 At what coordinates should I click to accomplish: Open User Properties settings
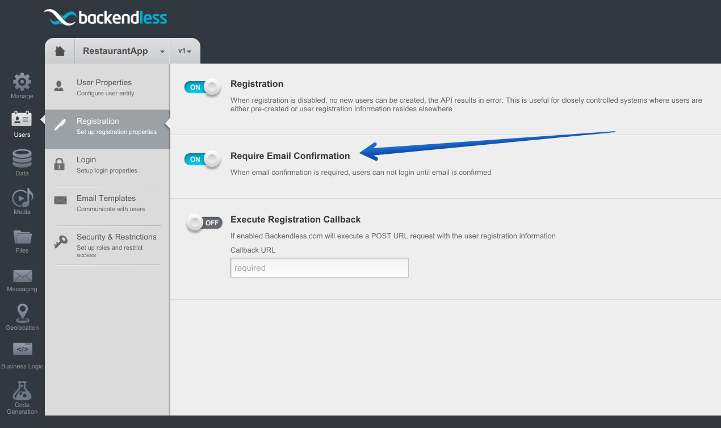pos(107,87)
